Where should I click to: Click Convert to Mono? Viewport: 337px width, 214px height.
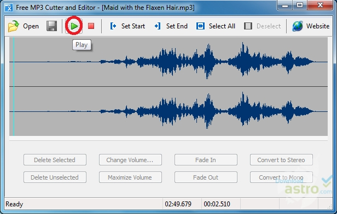click(x=281, y=177)
